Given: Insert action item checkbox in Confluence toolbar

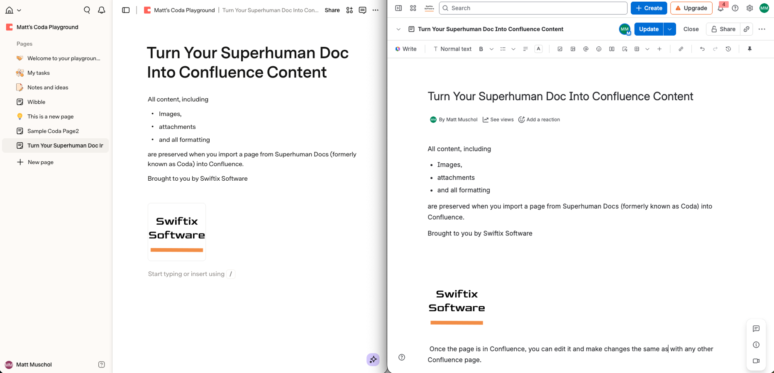Looking at the screenshot, I should (560, 49).
